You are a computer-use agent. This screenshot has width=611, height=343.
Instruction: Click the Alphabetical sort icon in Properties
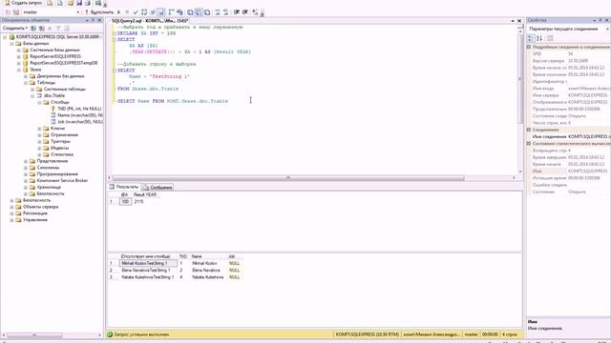(539, 38)
